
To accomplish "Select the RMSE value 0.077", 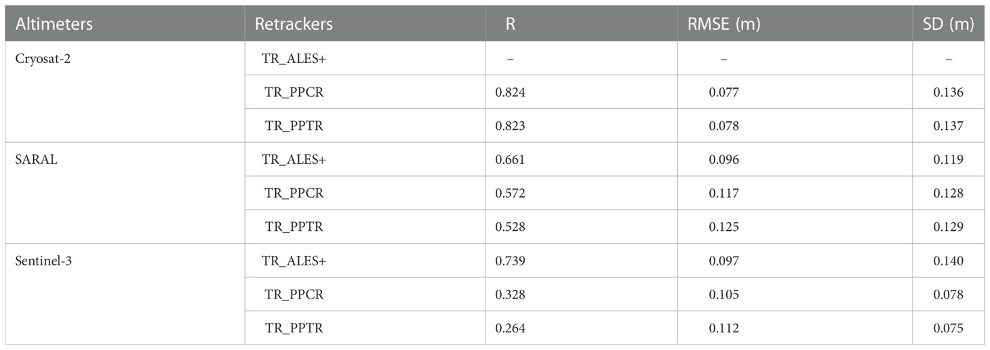I will pyautogui.click(x=724, y=92).
